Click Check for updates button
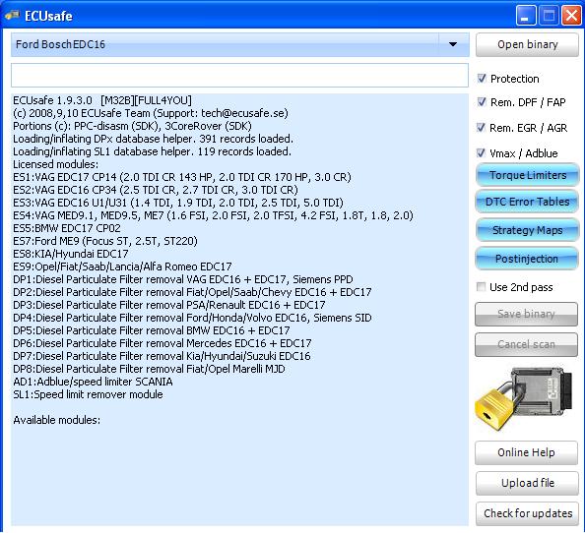Screen dimensions: 585x533 pos(527,513)
